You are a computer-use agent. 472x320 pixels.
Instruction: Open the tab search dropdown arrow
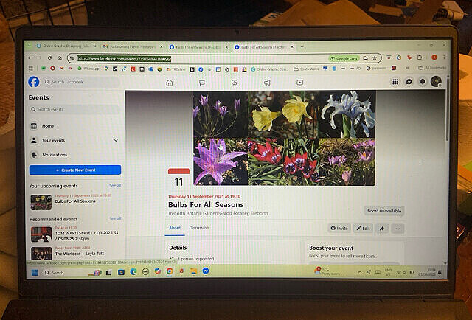29,46
